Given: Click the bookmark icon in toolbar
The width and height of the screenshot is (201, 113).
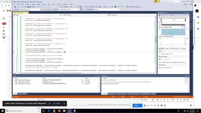Looking at the screenshot, I should 115,7.
